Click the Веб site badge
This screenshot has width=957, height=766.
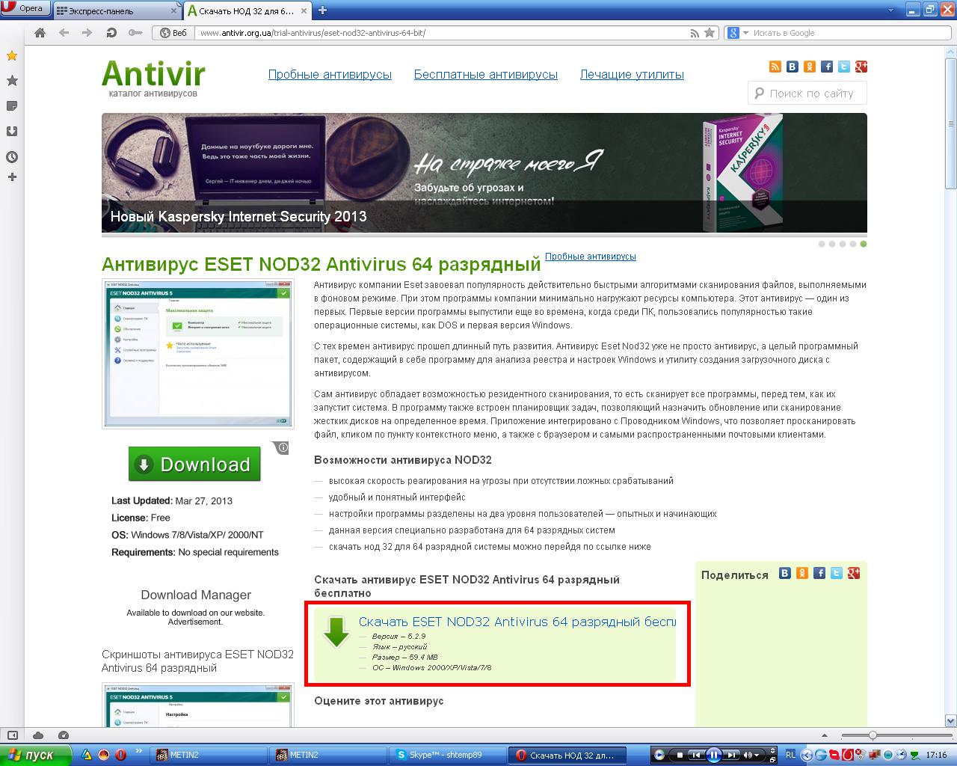pyautogui.click(x=174, y=33)
